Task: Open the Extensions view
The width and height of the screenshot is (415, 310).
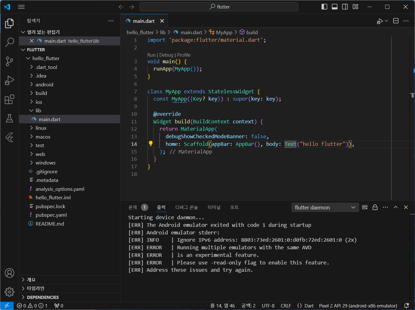Action: pyautogui.click(x=10, y=99)
